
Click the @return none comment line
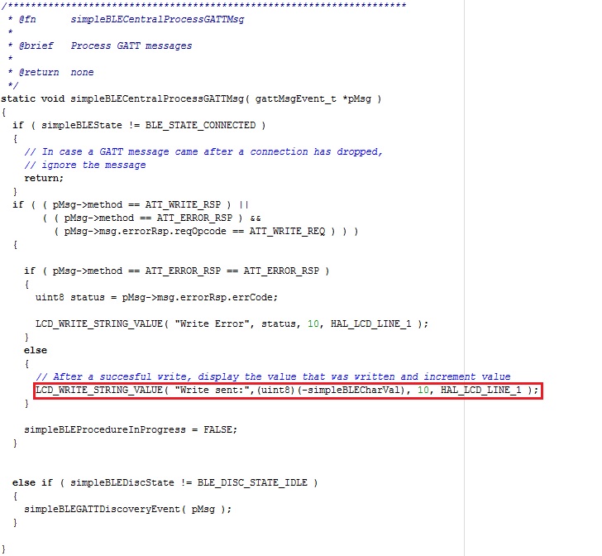point(56,72)
